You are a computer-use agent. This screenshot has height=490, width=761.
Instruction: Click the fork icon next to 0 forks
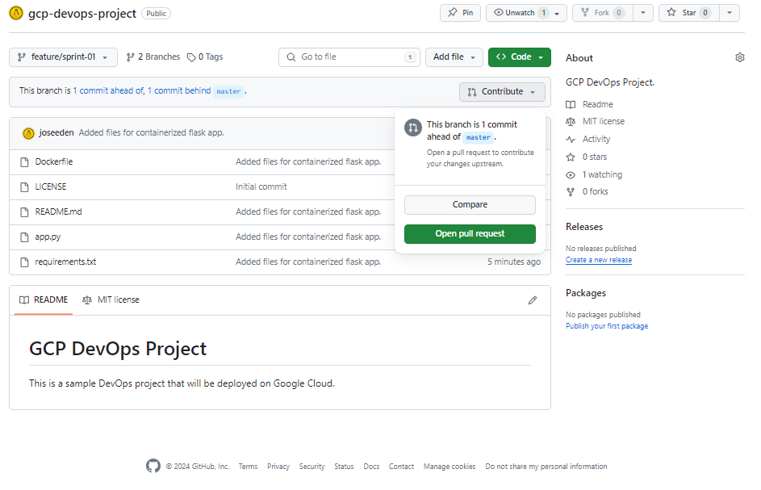click(x=571, y=192)
